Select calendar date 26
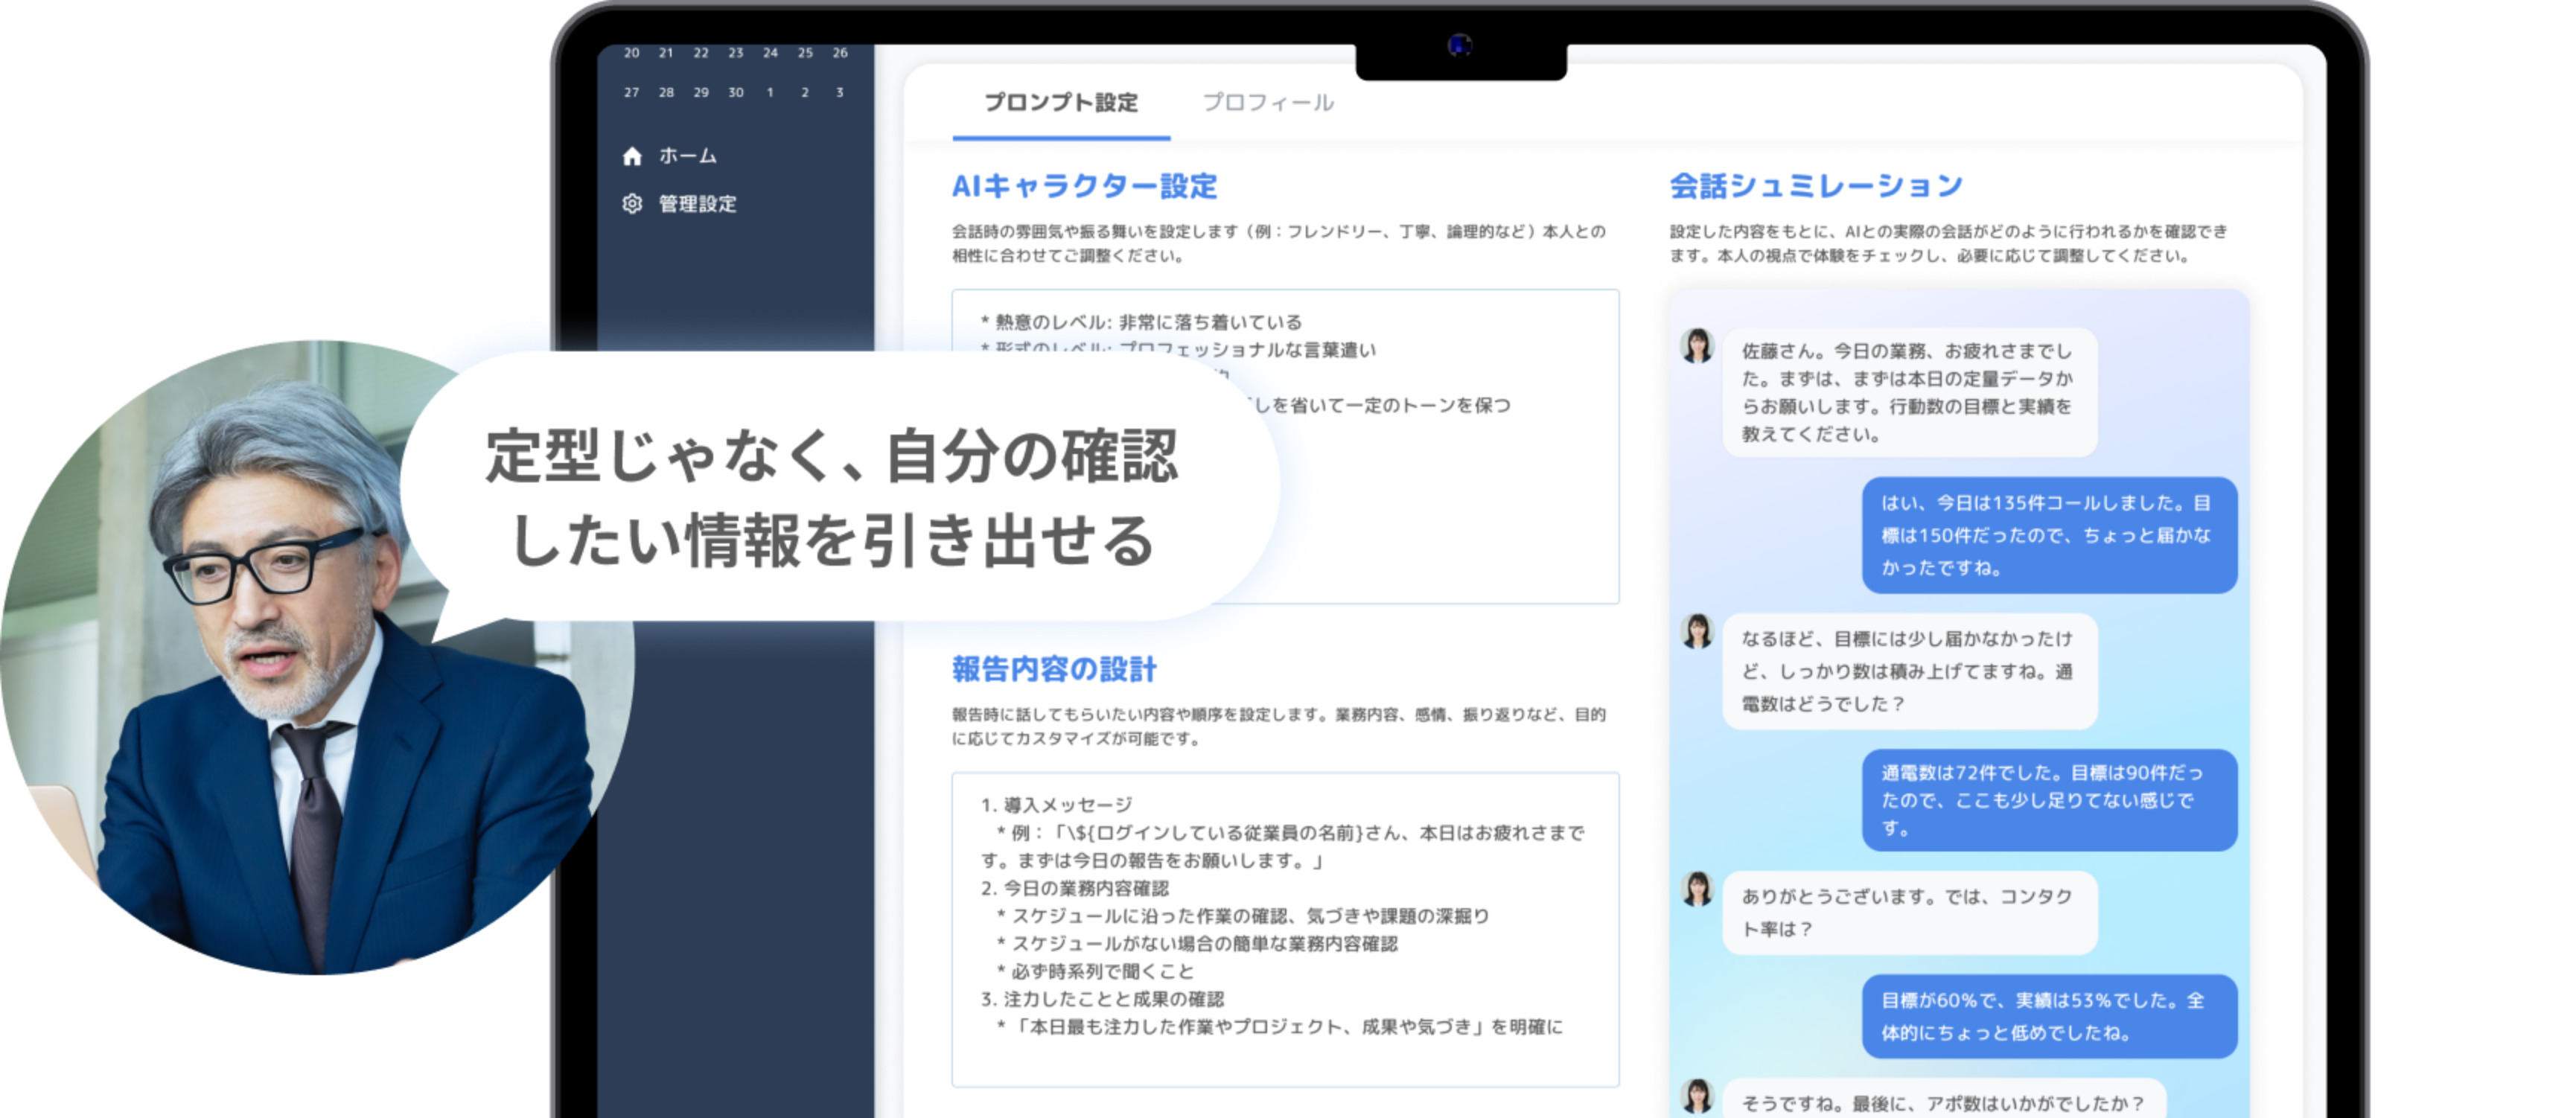2576x1118 pixels. point(840,53)
